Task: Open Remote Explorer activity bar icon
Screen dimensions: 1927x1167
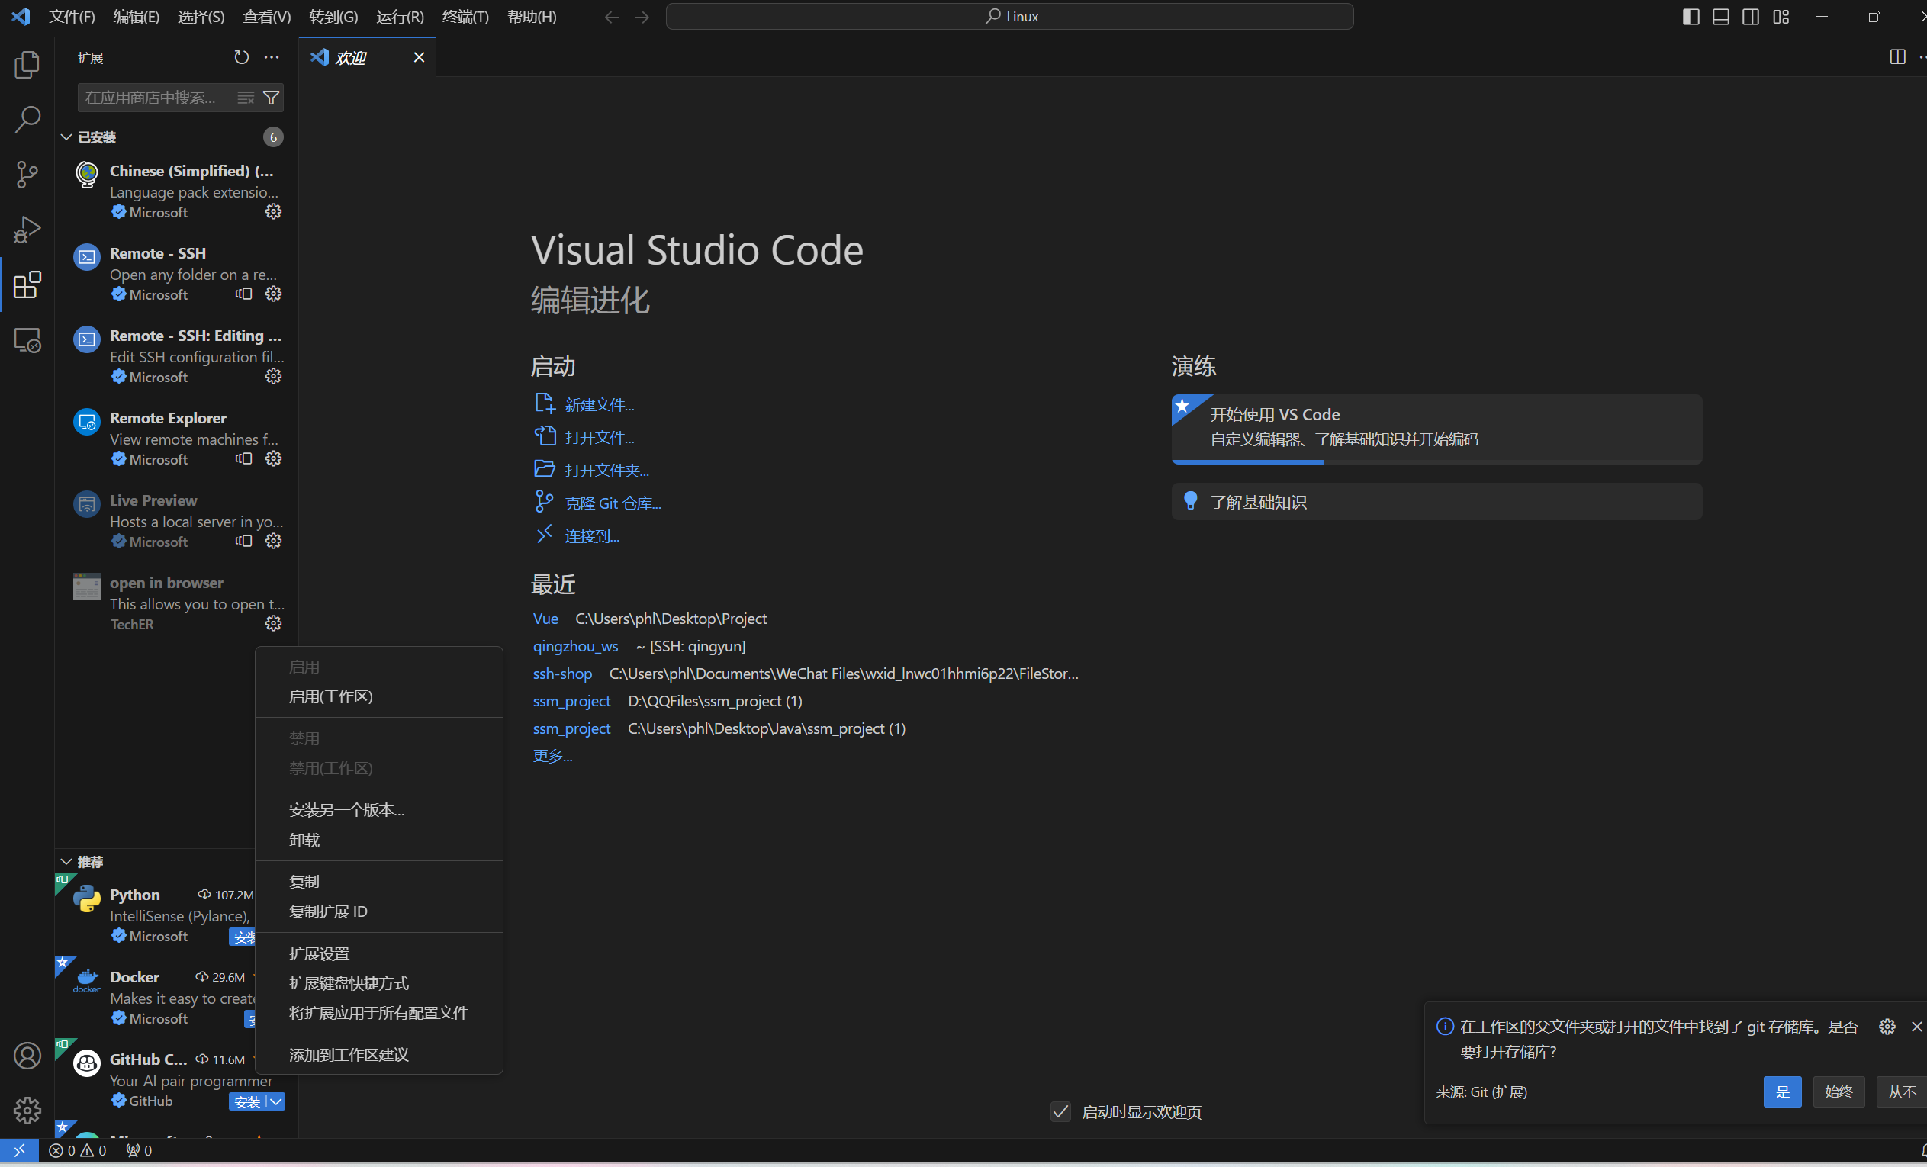Action: (27, 340)
